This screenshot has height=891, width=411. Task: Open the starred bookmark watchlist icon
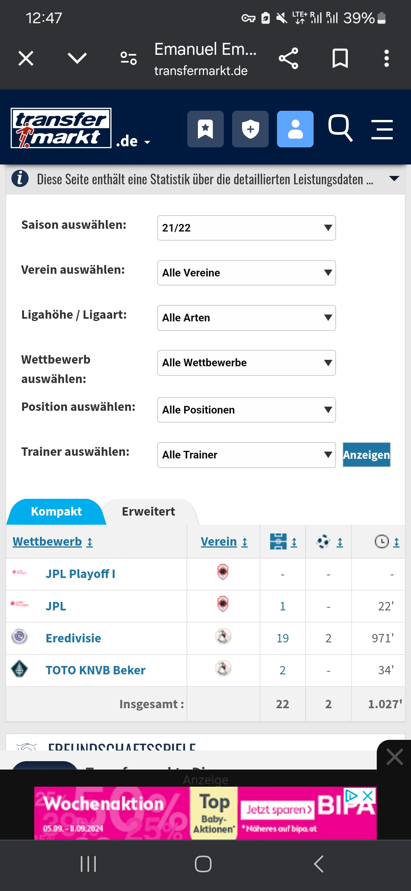(205, 129)
